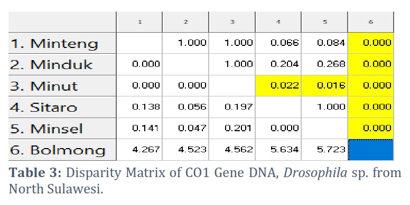The width and height of the screenshot is (410, 205).
Task: Click the blue selected cell in Bolmong row
Action: point(371,150)
